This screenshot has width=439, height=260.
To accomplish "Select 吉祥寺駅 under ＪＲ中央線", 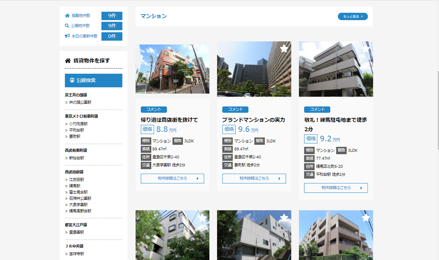I will (77, 254).
